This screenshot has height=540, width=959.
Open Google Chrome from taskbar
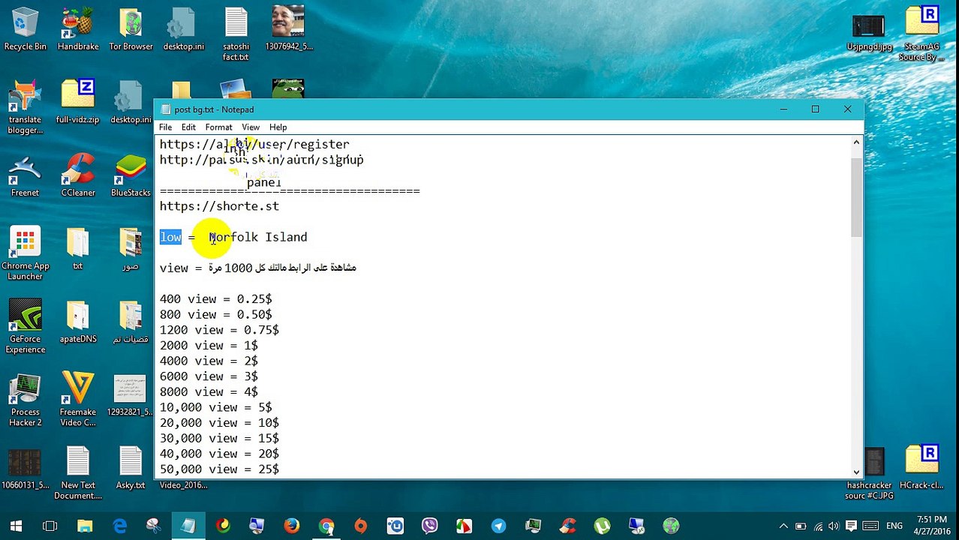point(326,526)
